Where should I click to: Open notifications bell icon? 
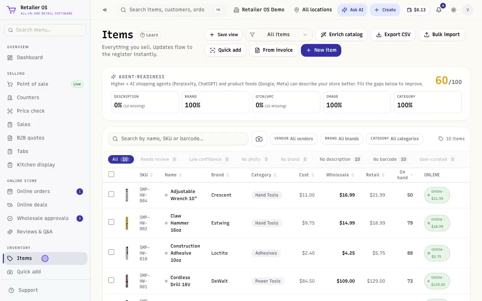coord(439,10)
